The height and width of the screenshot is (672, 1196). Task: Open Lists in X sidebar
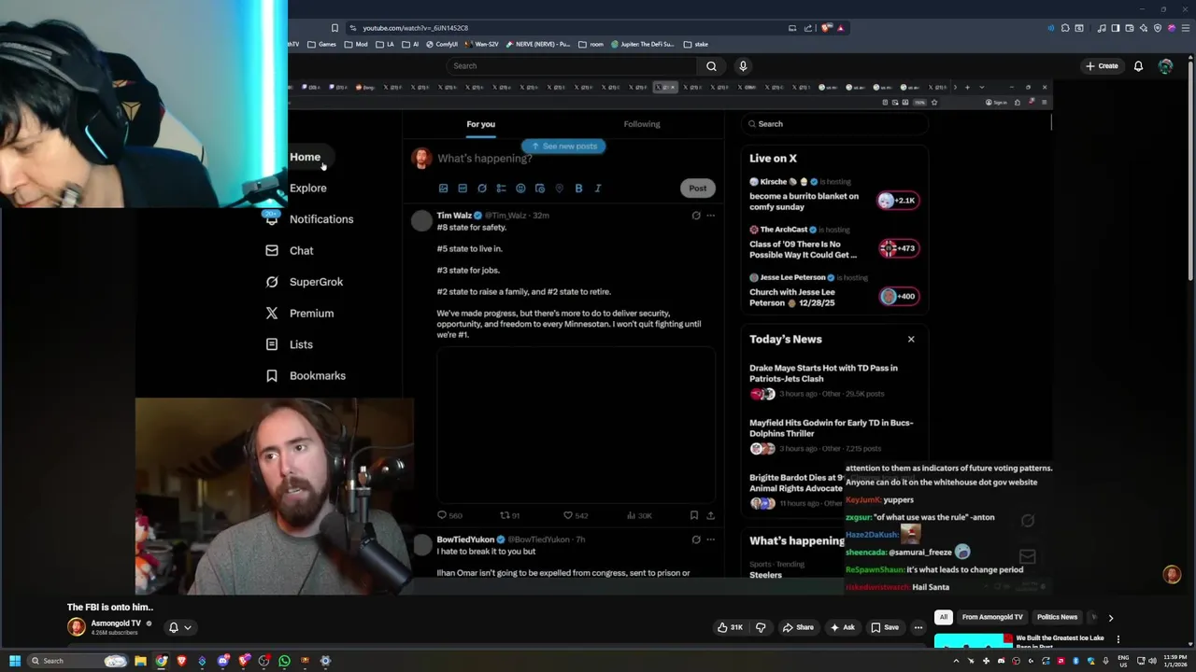click(x=290, y=344)
